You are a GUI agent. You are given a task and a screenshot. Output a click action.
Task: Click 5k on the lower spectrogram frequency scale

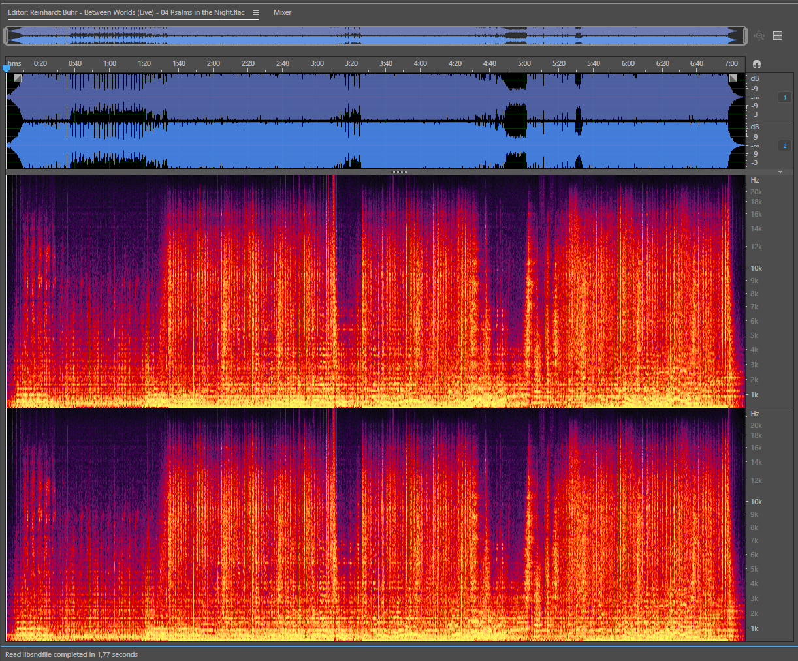(x=754, y=569)
